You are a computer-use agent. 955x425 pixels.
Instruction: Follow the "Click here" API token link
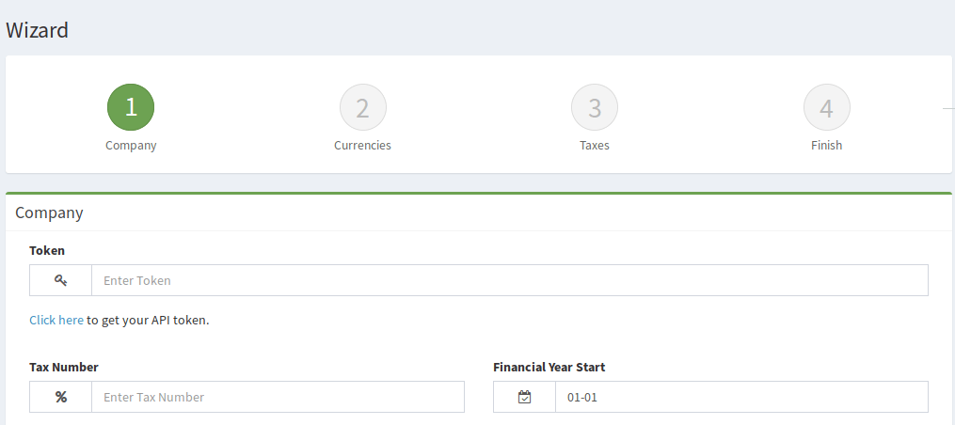(x=56, y=320)
